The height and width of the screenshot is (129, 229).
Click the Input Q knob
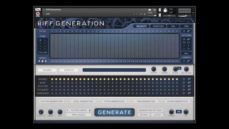pos(41,112)
